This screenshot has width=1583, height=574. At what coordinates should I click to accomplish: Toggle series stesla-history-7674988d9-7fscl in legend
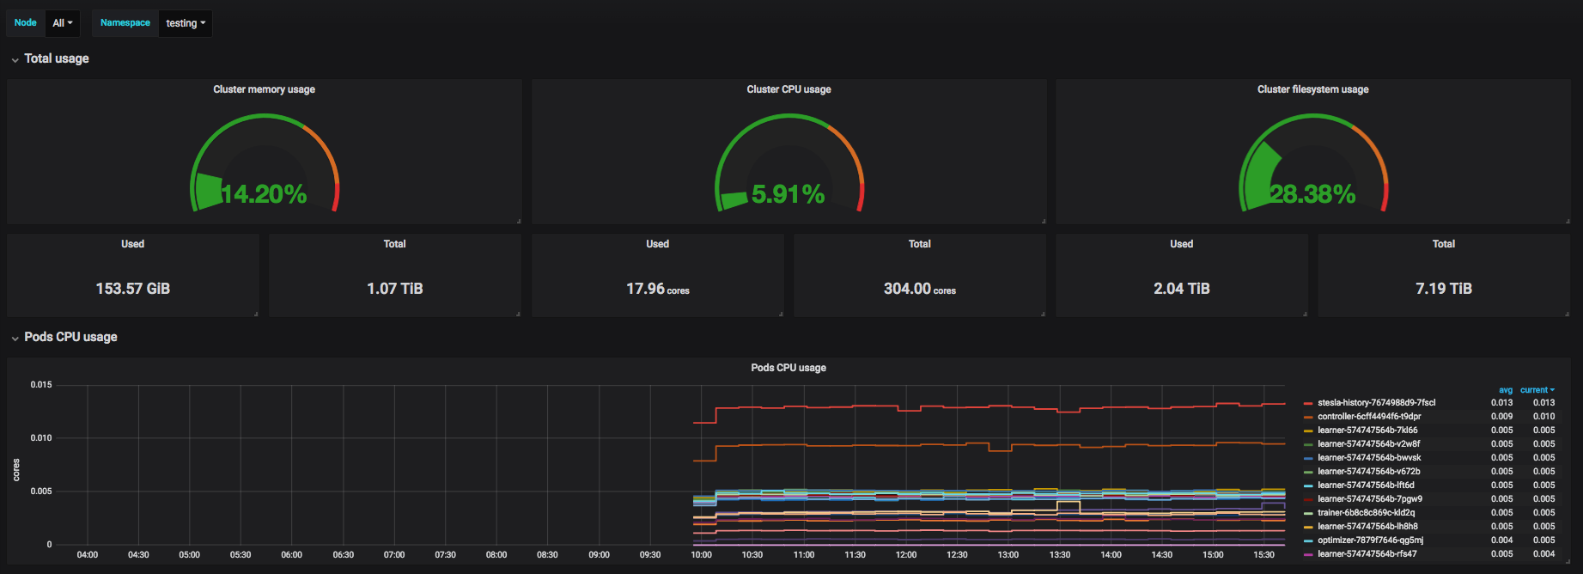tap(1376, 403)
